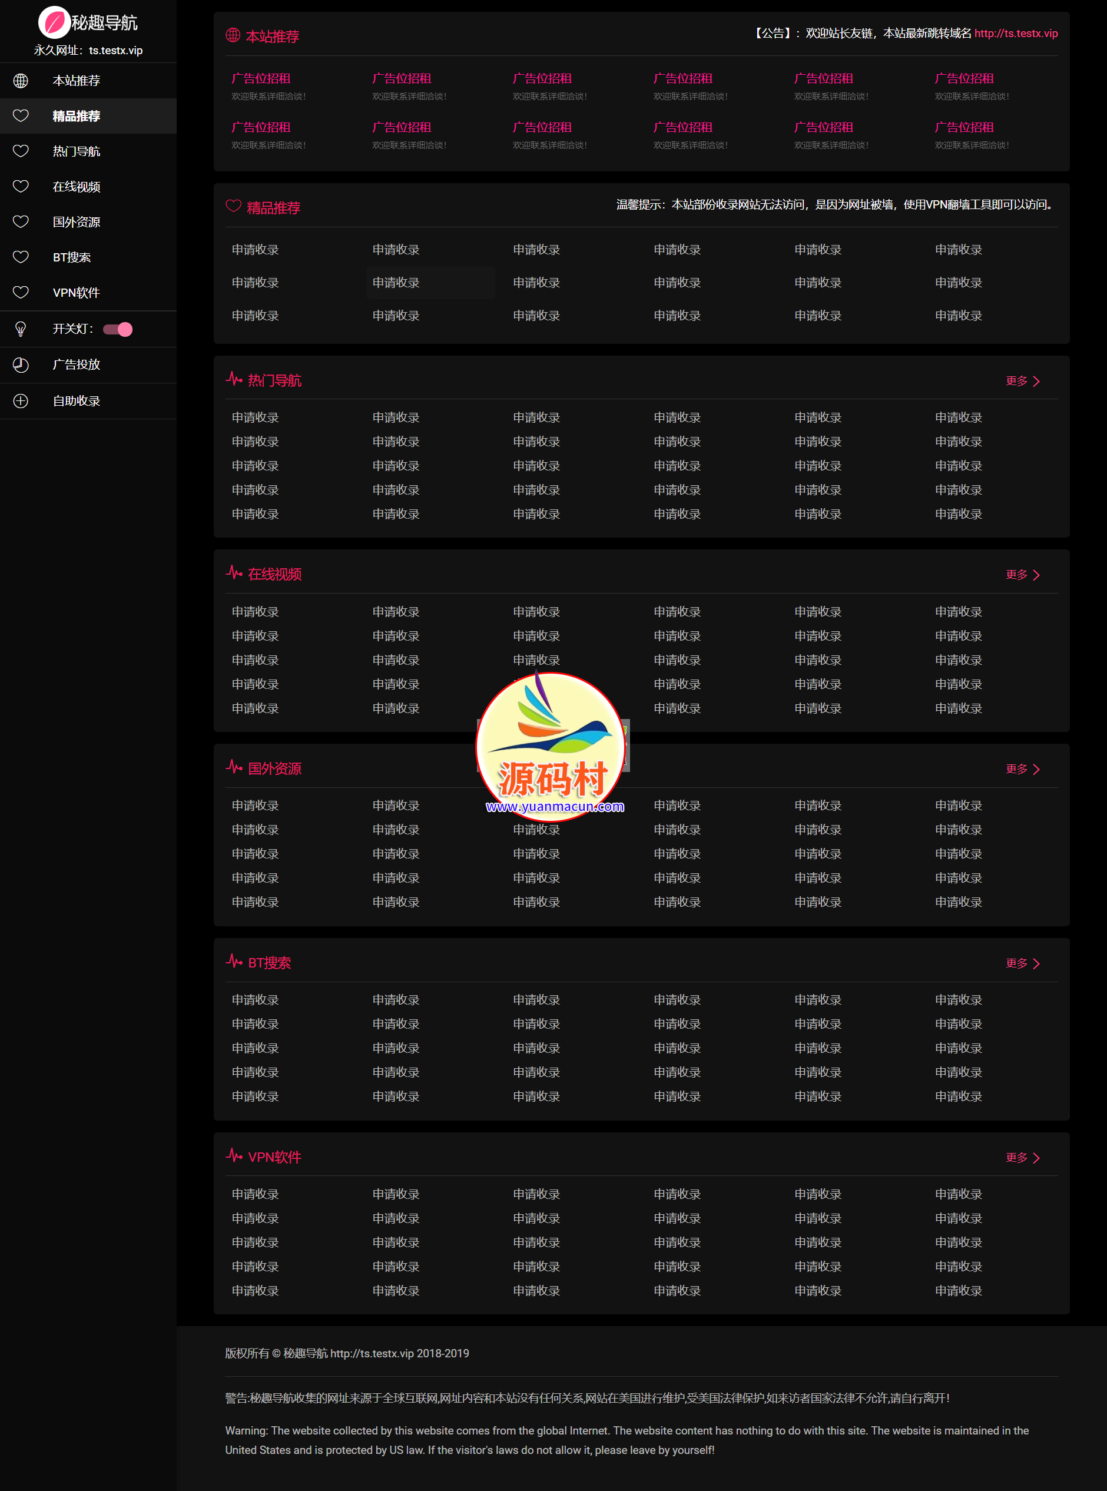Click the pink leaf site logo
Viewport: 1107px width, 1491px height.
(54, 22)
